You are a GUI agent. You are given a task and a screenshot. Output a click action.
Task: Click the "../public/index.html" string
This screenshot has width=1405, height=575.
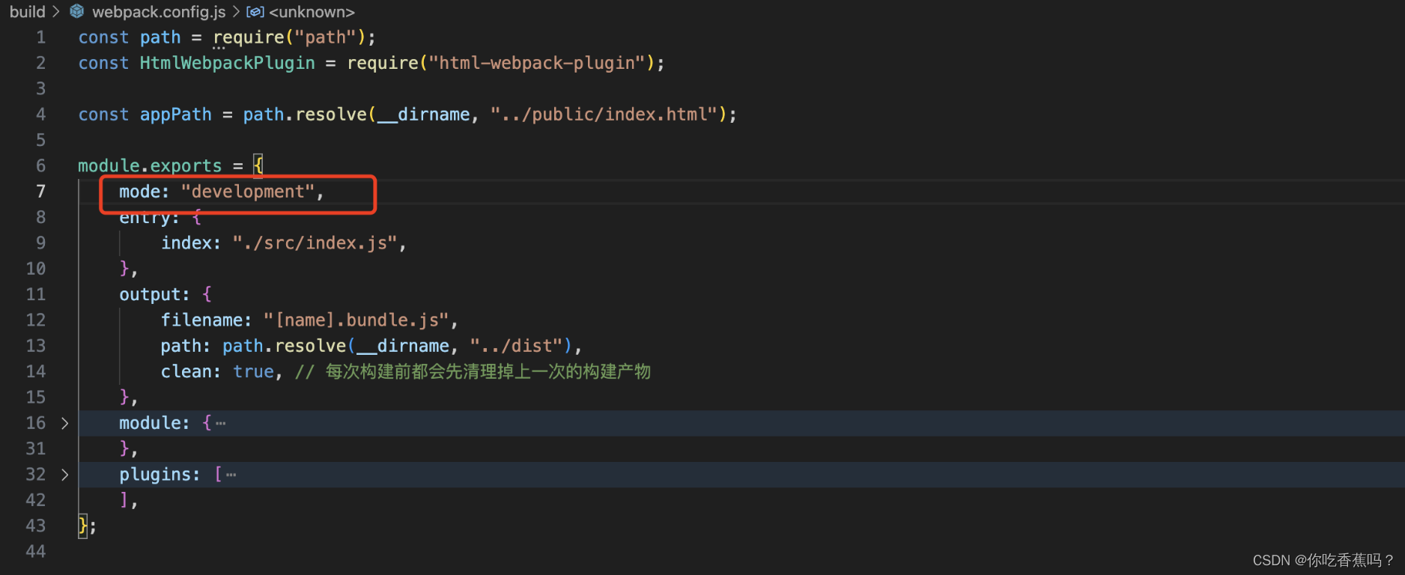coord(604,115)
